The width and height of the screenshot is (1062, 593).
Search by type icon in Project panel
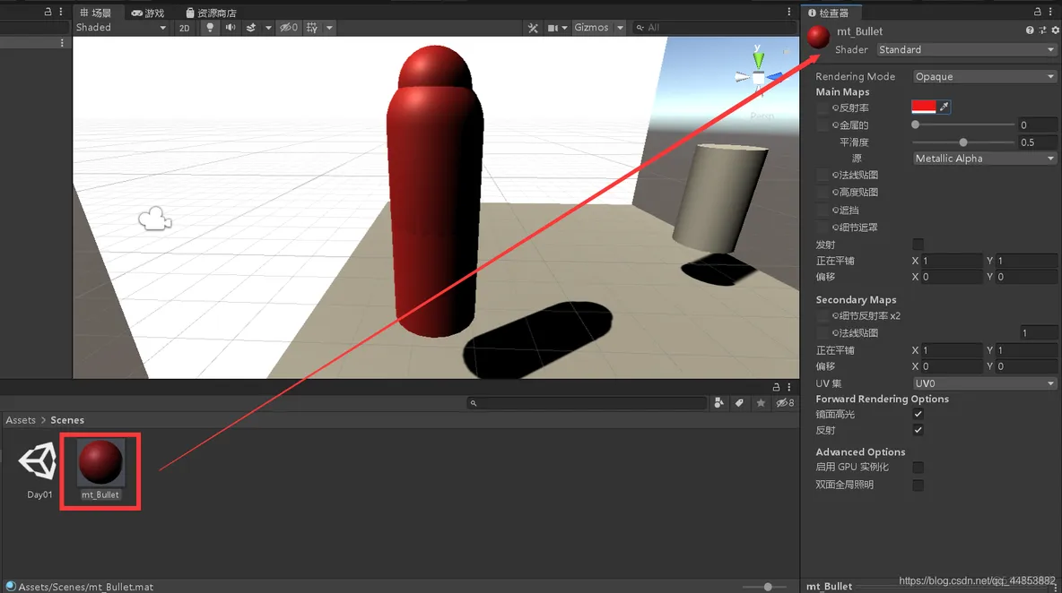coord(718,403)
